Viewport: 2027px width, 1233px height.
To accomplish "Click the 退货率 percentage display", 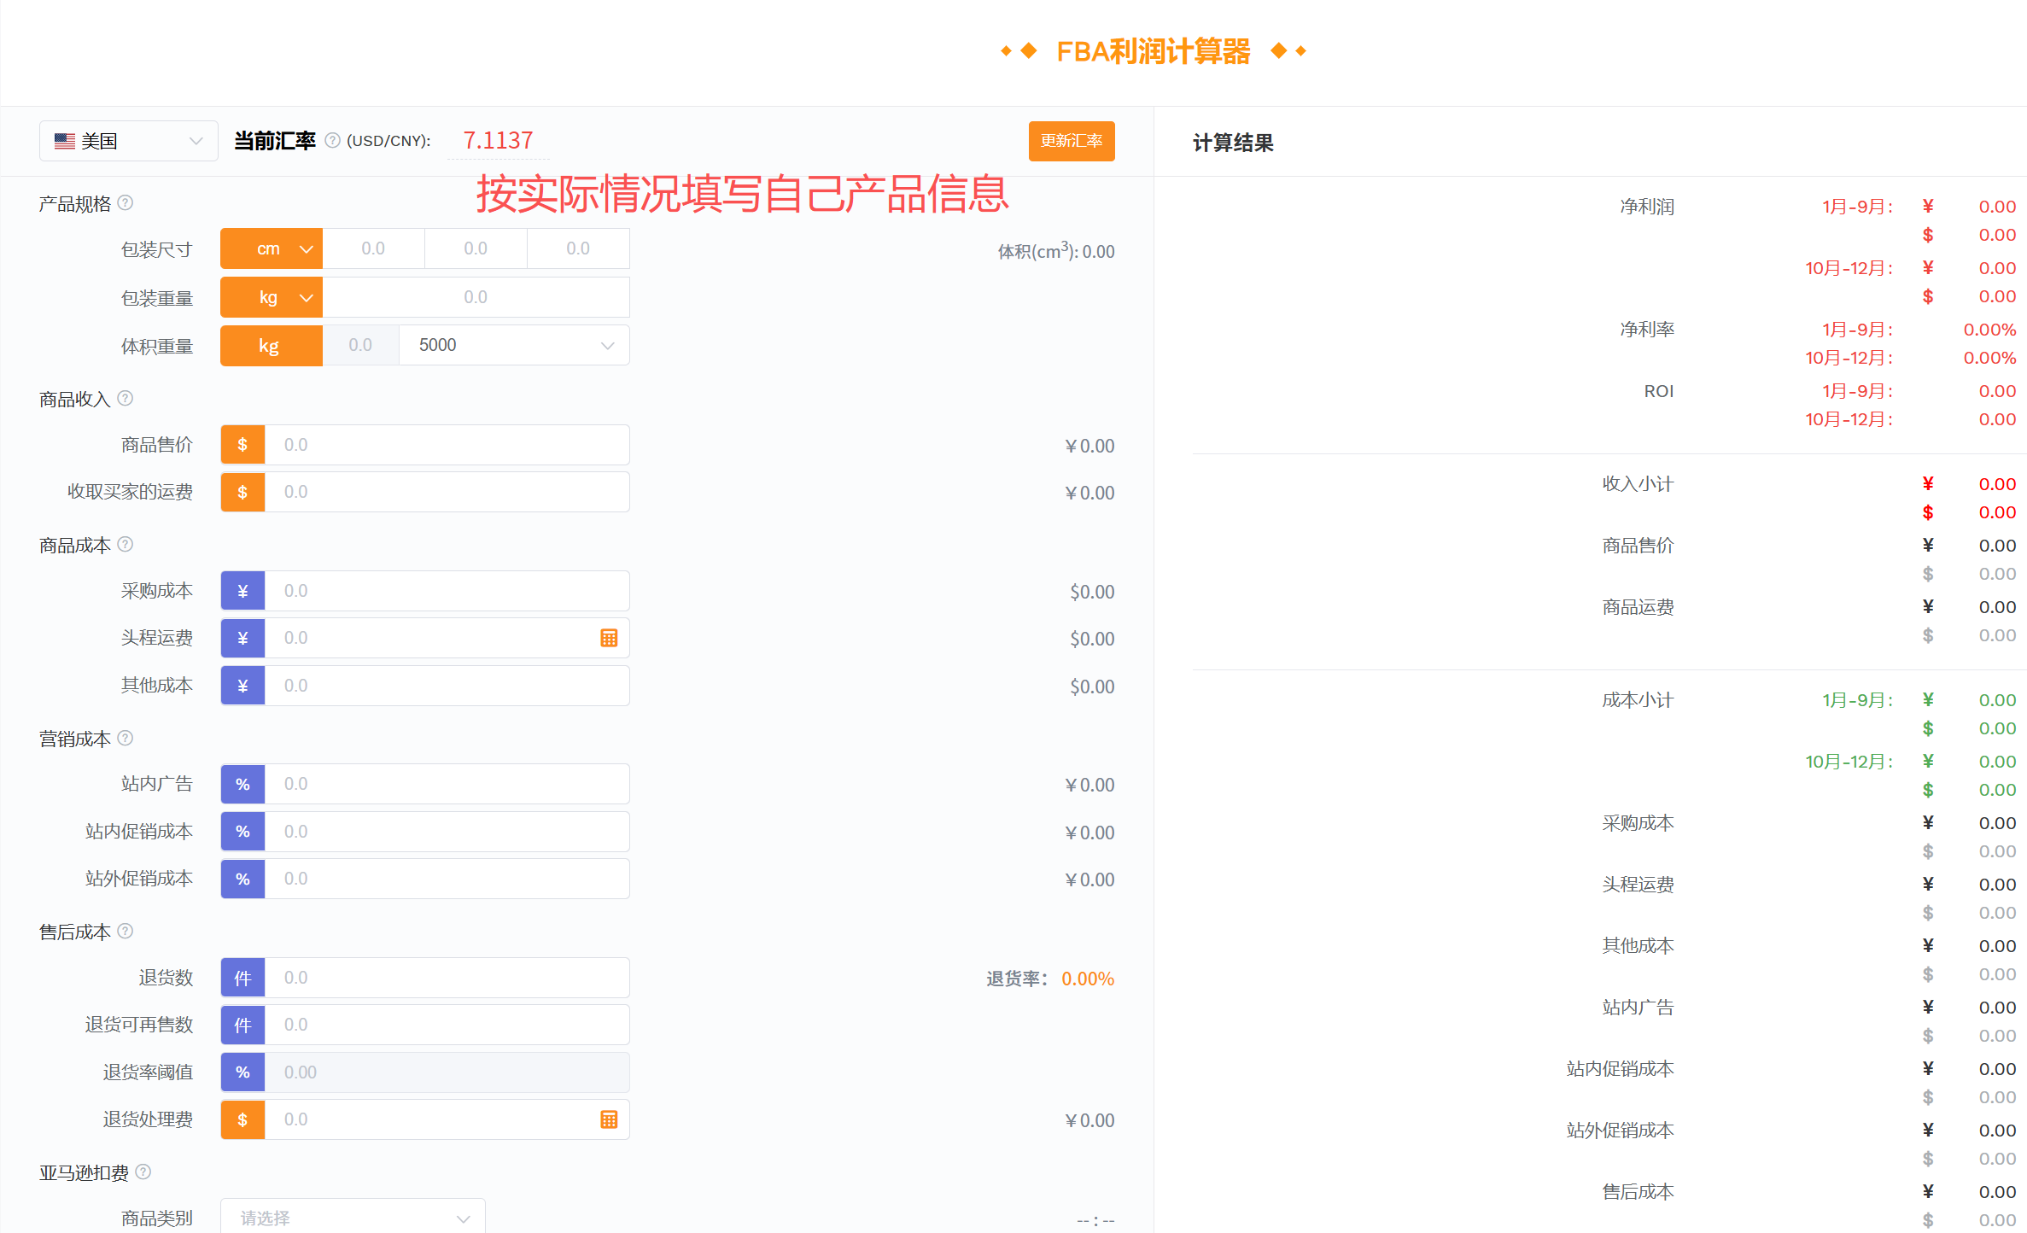I will coord(1088,979).
